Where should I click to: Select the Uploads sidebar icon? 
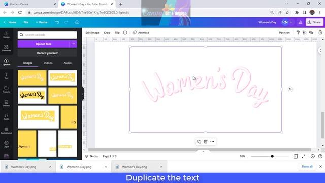click(6, 62)
